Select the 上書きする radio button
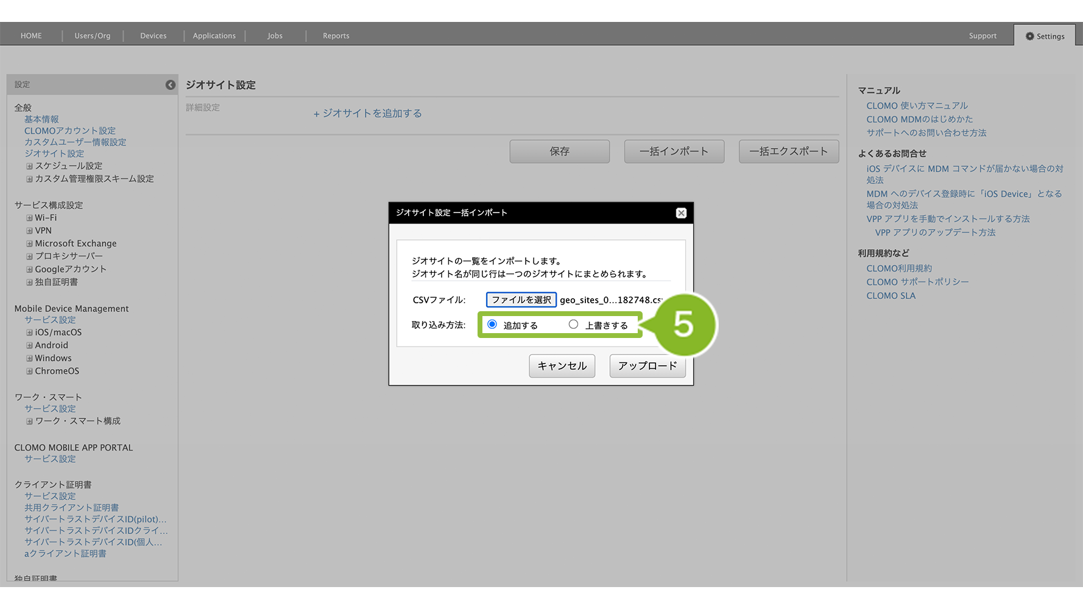The image size is (1083, 609). pos(573,325)
